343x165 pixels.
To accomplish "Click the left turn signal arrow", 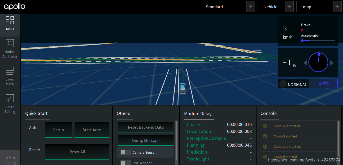I will click(305, 63).
